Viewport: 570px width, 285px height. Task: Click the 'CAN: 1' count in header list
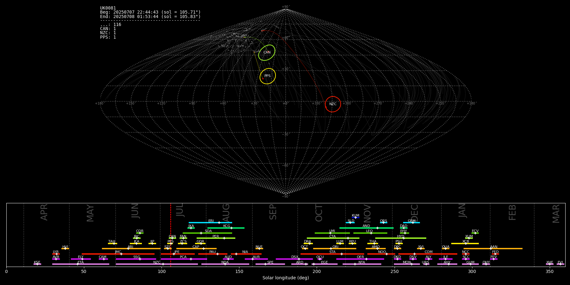coord(108,29)
